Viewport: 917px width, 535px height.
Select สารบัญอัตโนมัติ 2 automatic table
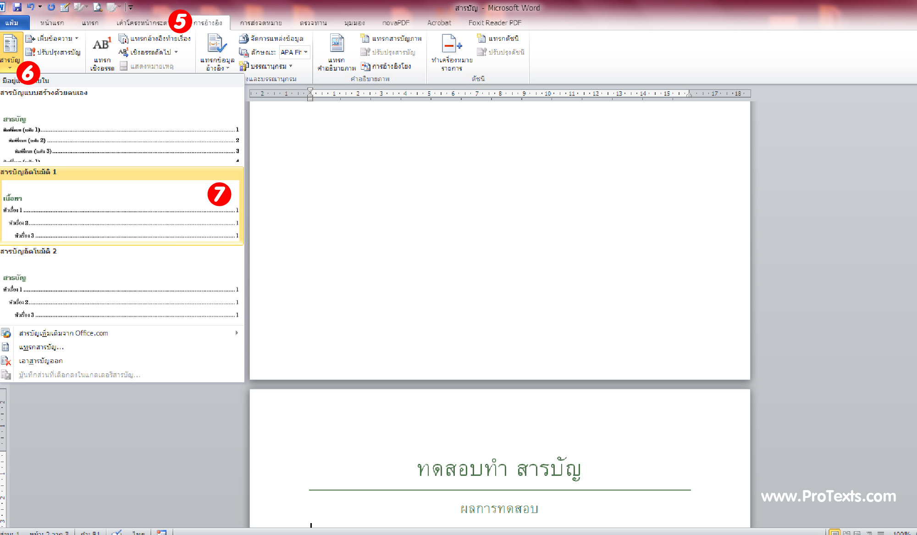coord(122,285)
